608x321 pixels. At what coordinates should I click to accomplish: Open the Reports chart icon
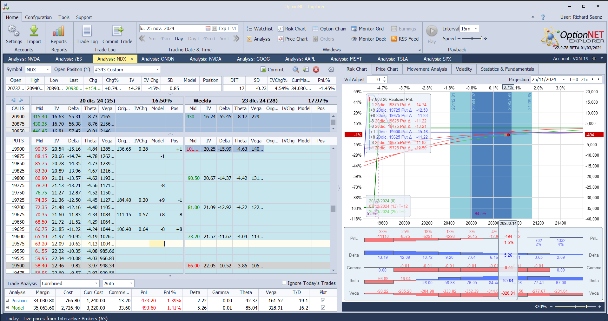click(x=59, y=31)
